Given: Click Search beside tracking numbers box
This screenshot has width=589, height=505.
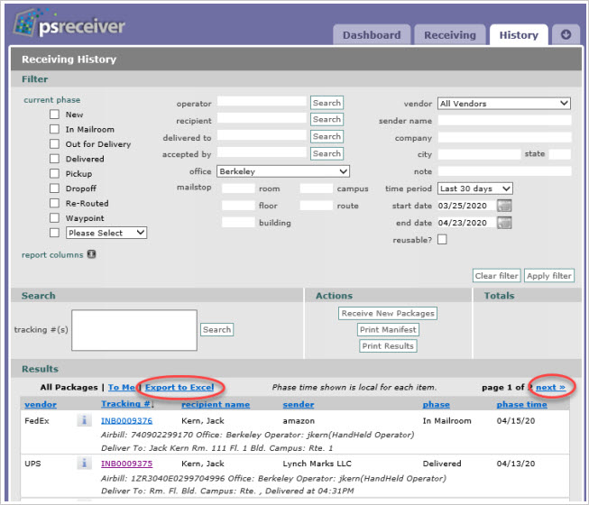Looking at the screenshot, I should tap(216, 330).
